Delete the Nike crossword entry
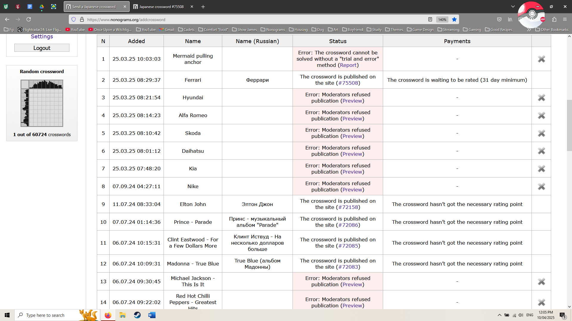The image size is (572, 321). tap(541, 187)
